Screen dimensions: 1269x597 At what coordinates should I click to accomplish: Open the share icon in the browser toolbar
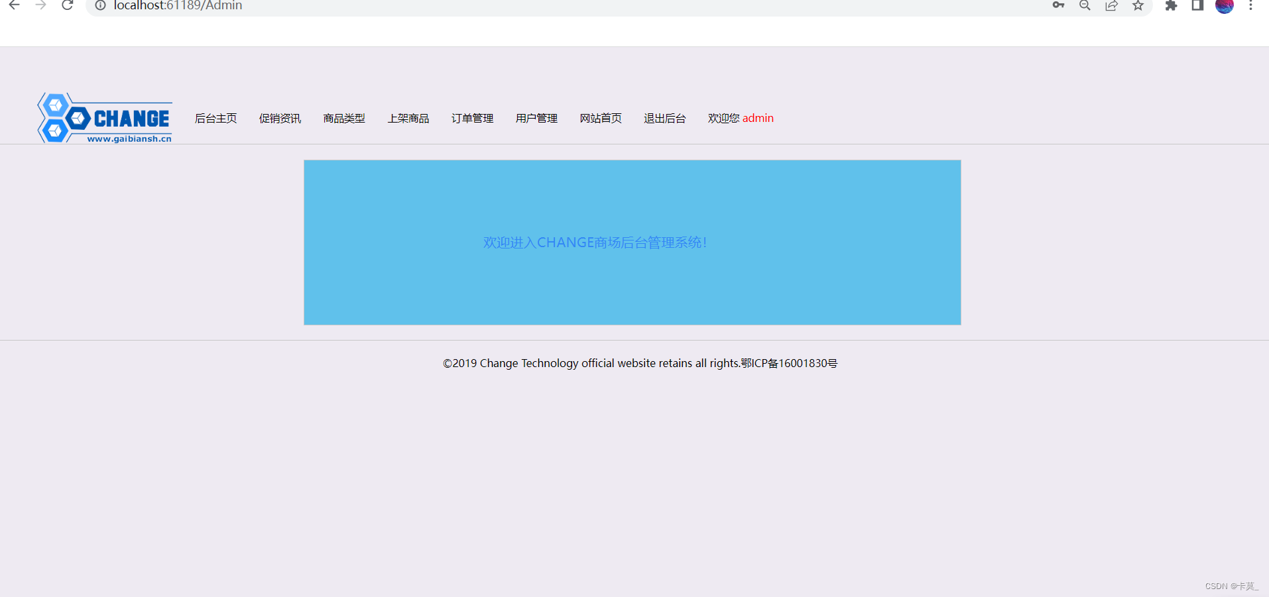pos(1111,6)
